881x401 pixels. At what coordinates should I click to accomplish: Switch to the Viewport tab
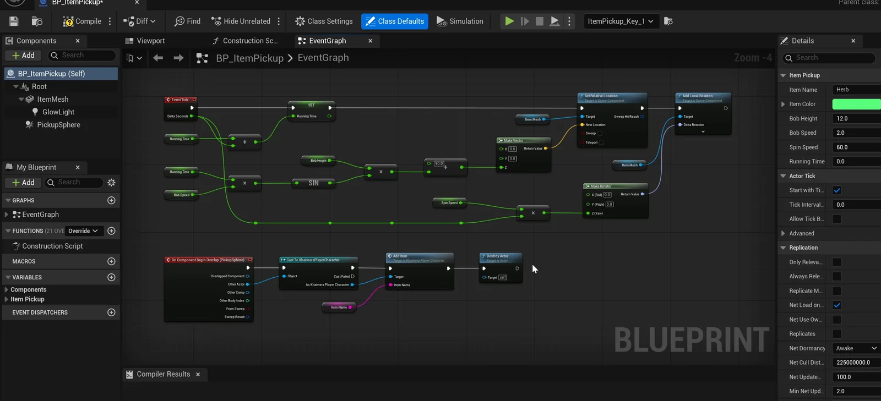point(145,41)
